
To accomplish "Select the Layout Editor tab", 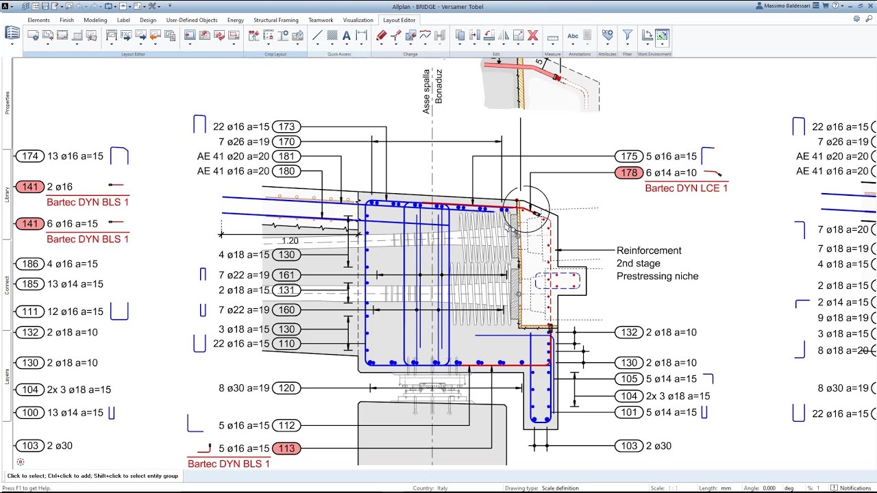I will pyautogui.click(x=399, y=20).
